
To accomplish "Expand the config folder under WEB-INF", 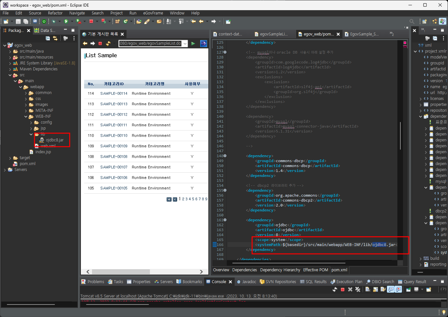I will (x=31, y=122).
